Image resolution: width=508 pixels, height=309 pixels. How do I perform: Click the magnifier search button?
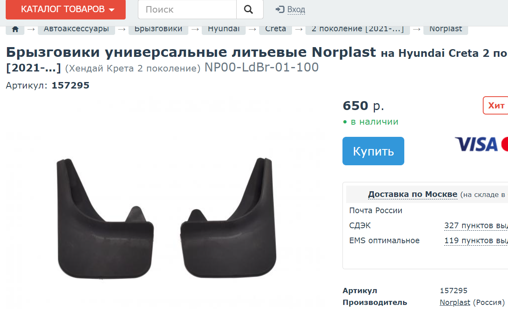point(249,9)
